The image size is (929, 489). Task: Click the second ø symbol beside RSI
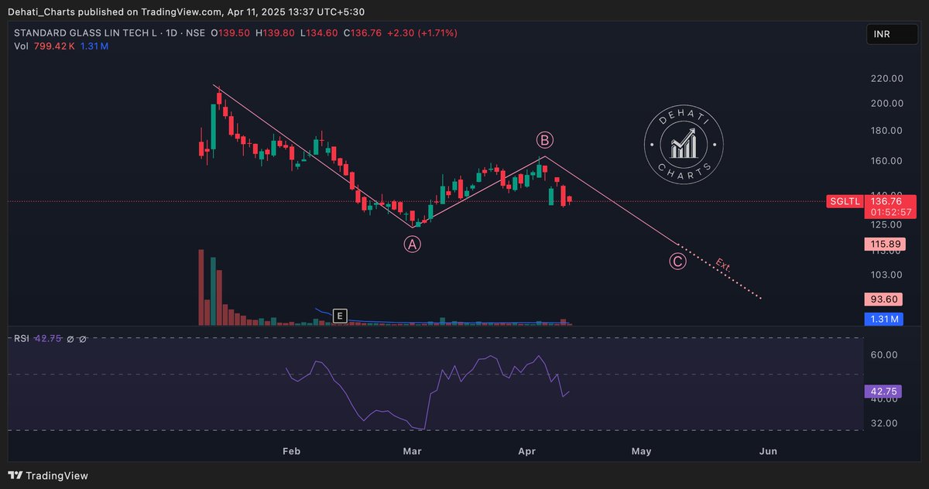click(83, 339)
